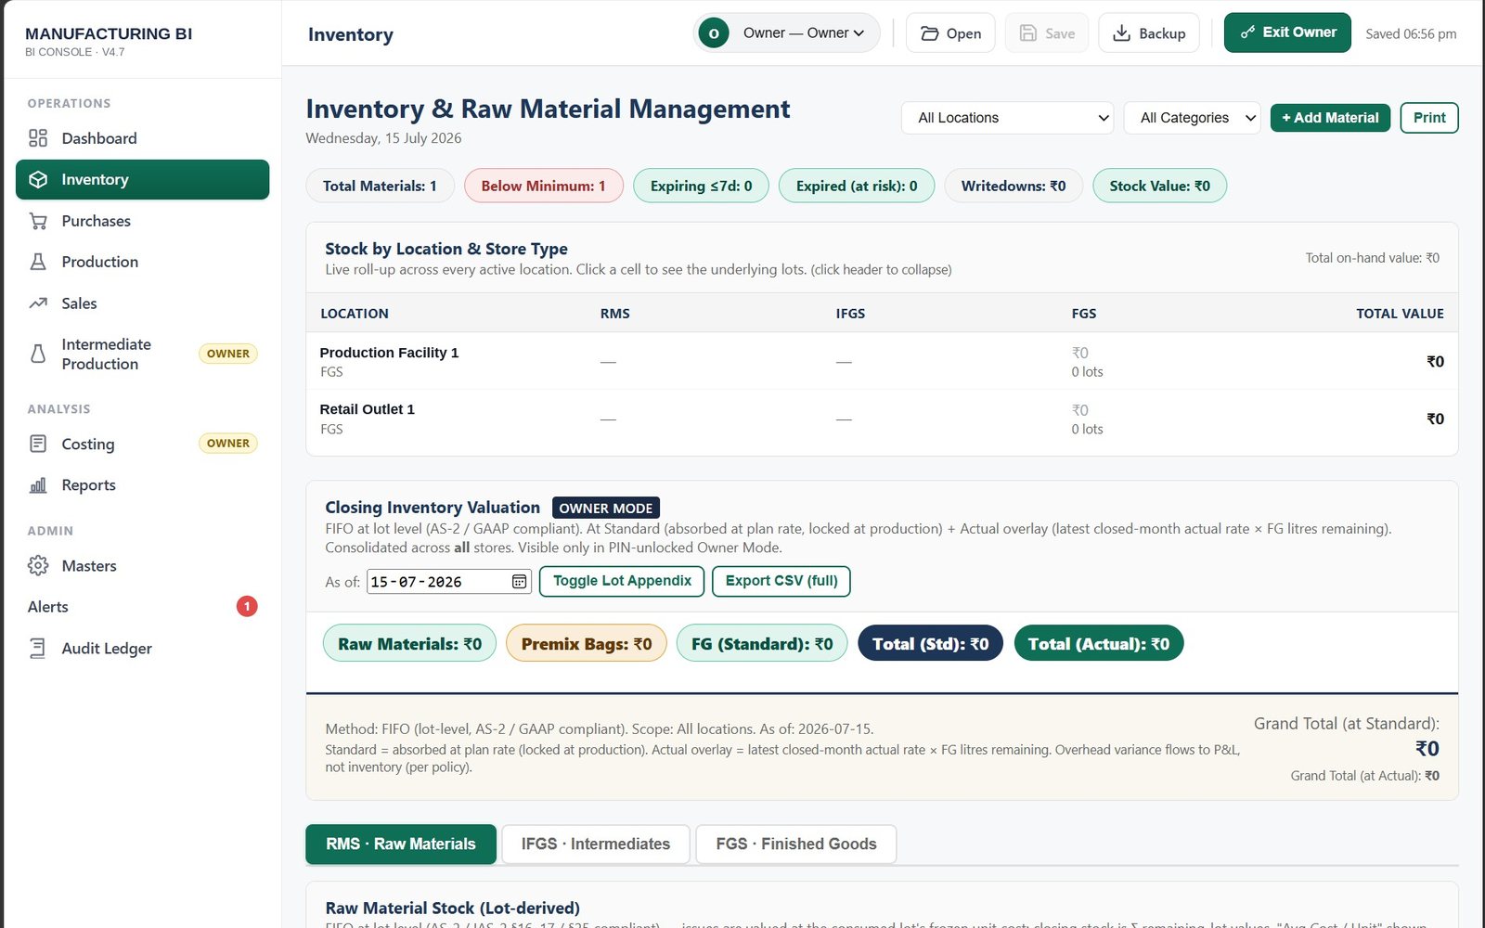Open the All Locations dropdown

point(1008,118)
